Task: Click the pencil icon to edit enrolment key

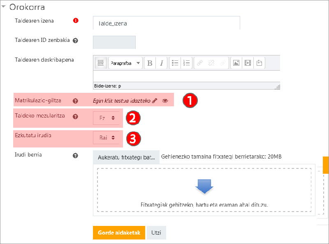Action: tap(155, 100)
